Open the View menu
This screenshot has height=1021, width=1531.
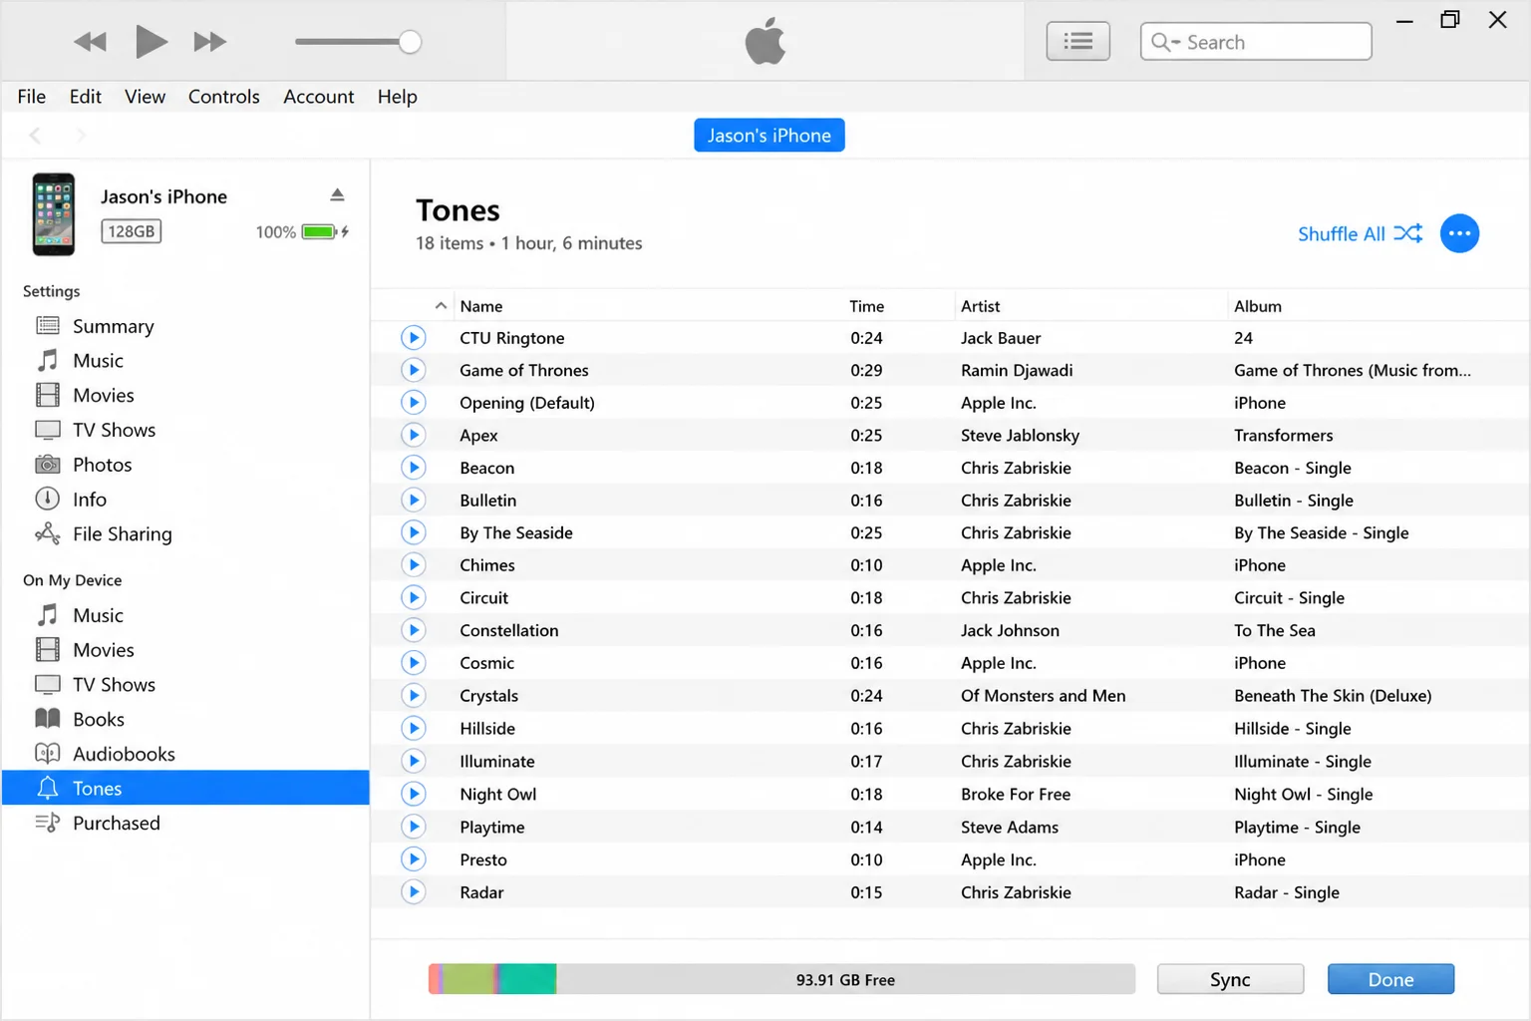[146, 97]
